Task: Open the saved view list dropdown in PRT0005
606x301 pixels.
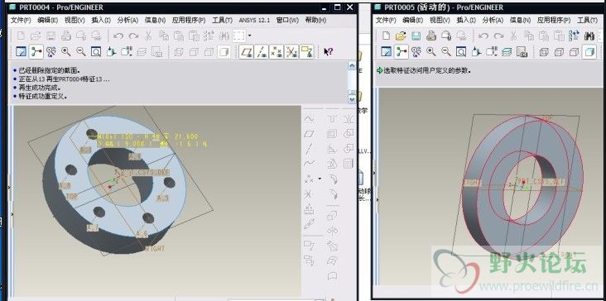Action: 492,52
